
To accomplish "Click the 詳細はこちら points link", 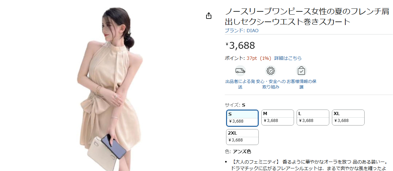I will [x=288, y=58].
